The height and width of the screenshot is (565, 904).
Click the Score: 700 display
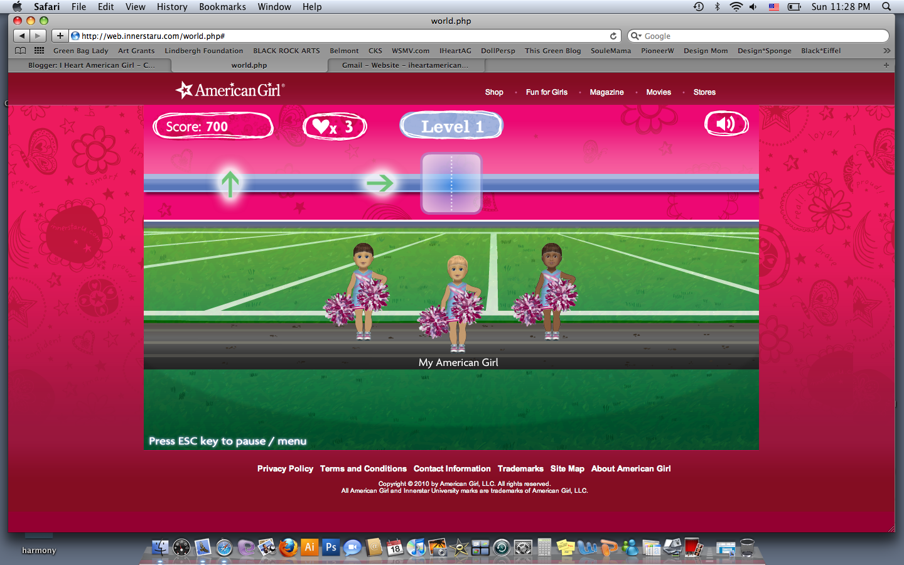(x=213, y=126)
